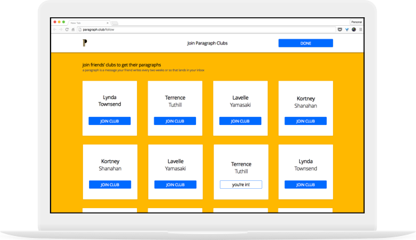
Task: Join Lavelle Yamasaki's club in first row
Action: pos(240,121)
